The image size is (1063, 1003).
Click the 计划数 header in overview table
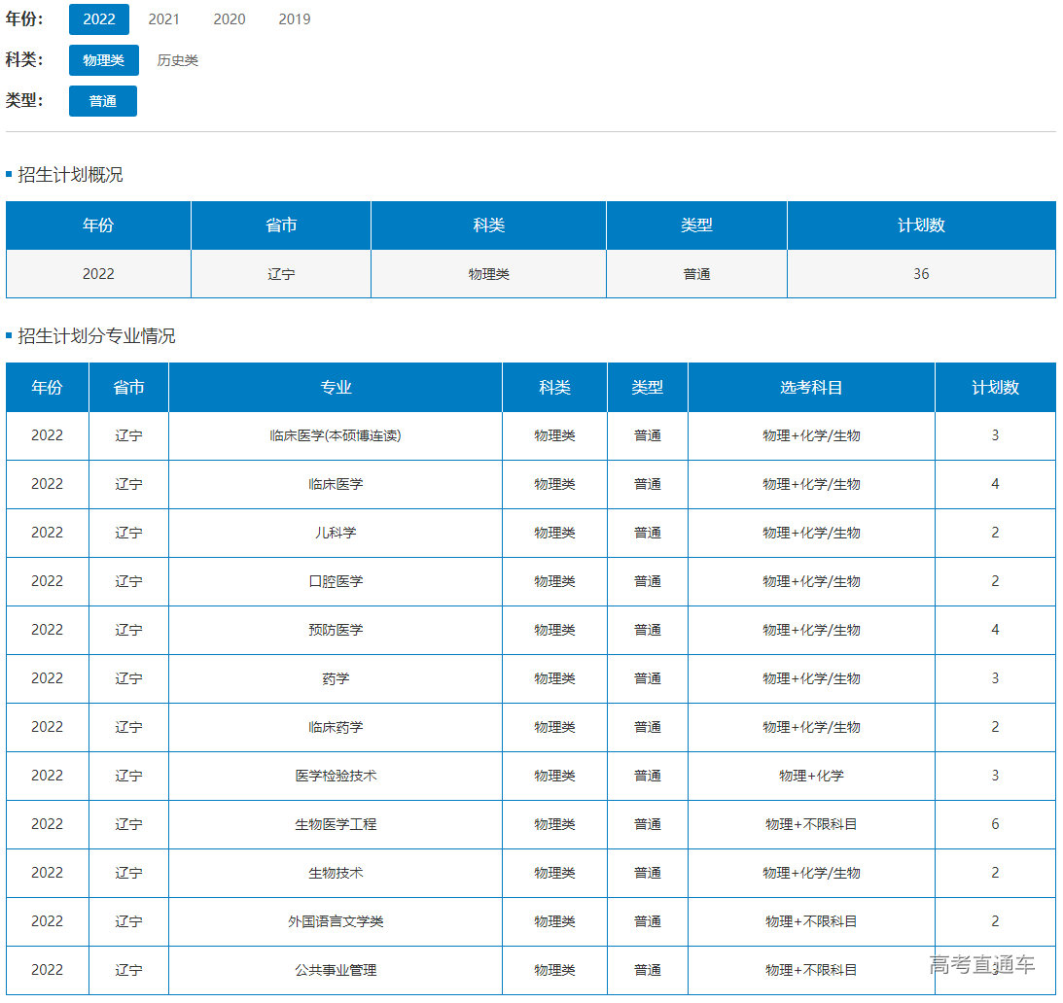tap(920, 225)
